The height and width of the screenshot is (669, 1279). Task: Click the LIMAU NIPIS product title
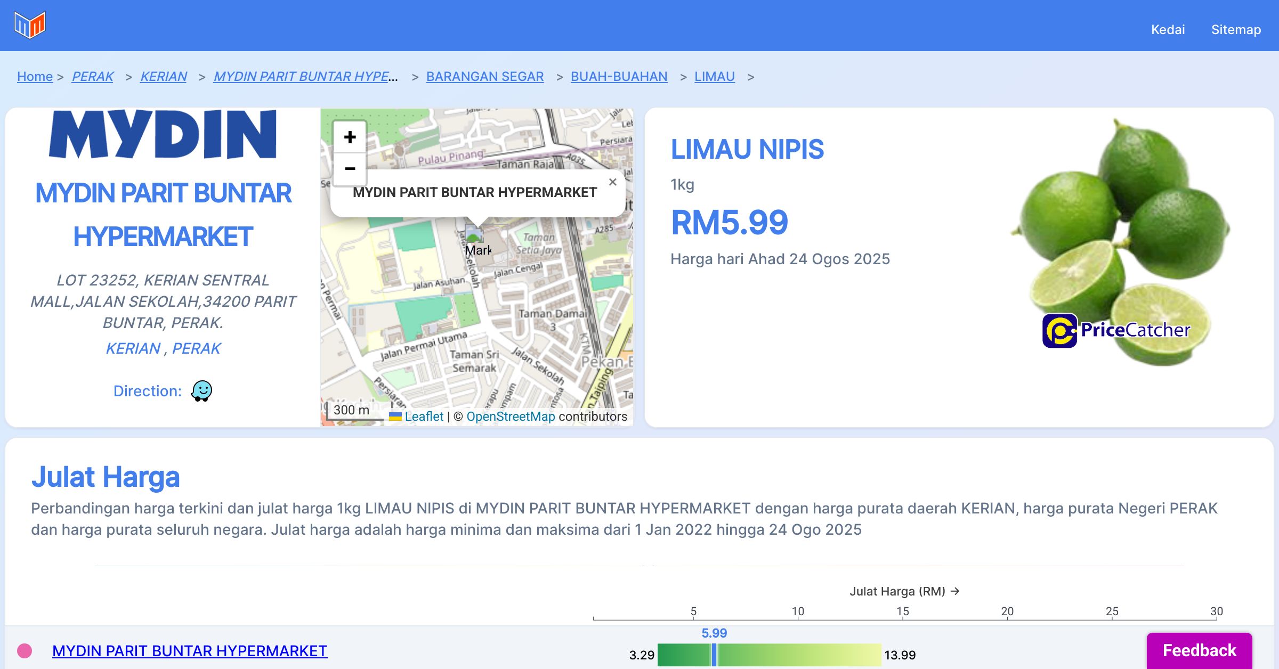tap(747, 149)
